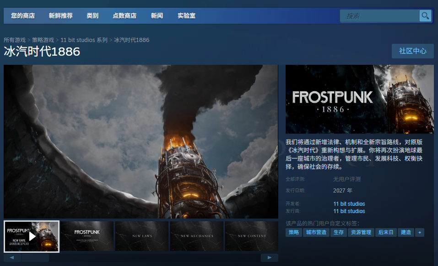Follow the 所有游戏 breadcrumb link
Viewport: 438px width, 266px height.
pos(15,40)
